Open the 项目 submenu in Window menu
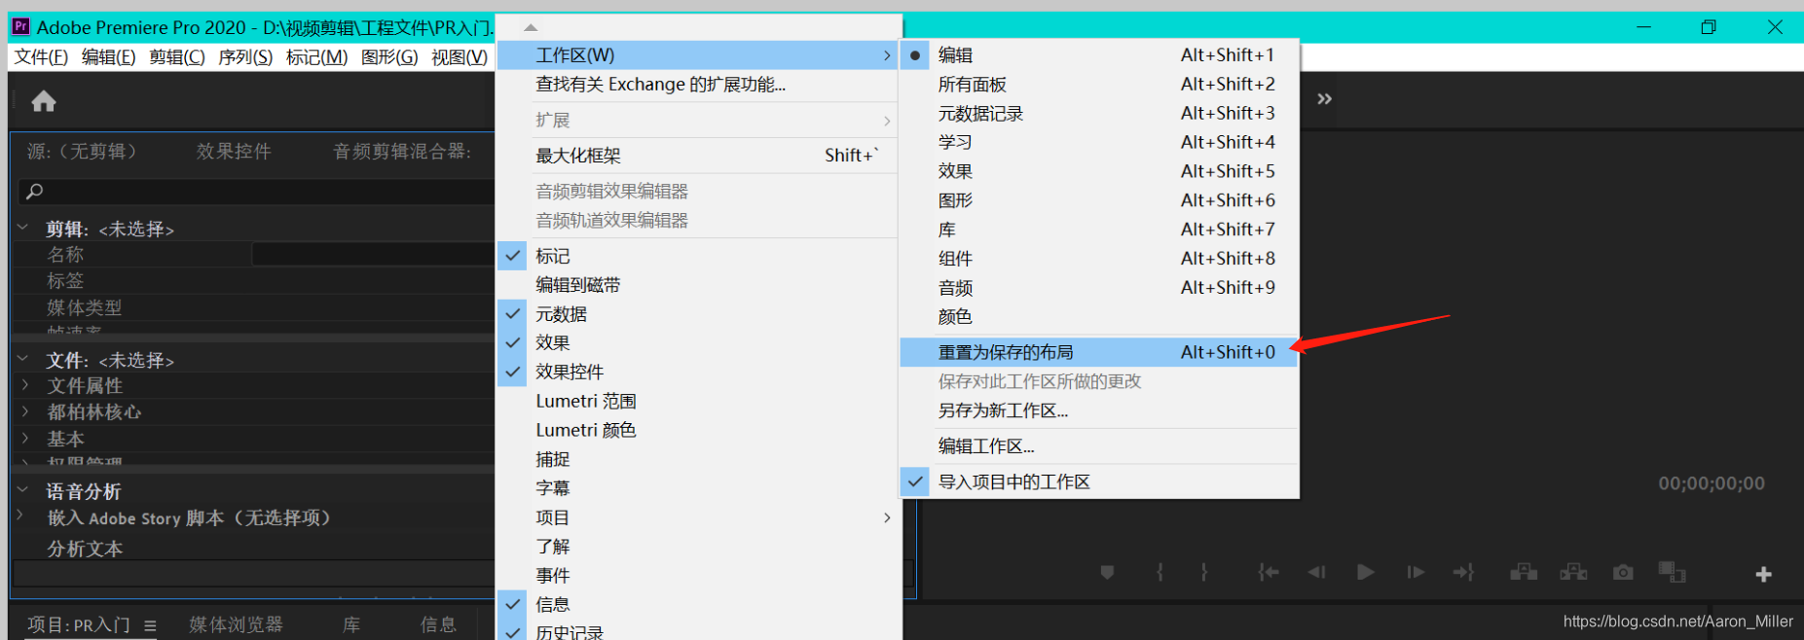Viewport: 1804px width, 640px height. point(697,517)
